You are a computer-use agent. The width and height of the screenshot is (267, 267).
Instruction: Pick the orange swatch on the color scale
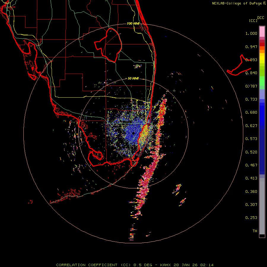point(262,51)
